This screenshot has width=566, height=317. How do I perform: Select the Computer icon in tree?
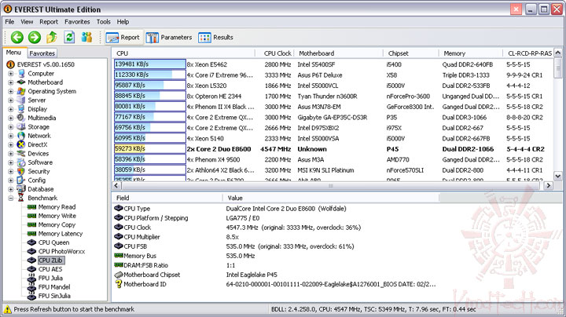point(21,74)
